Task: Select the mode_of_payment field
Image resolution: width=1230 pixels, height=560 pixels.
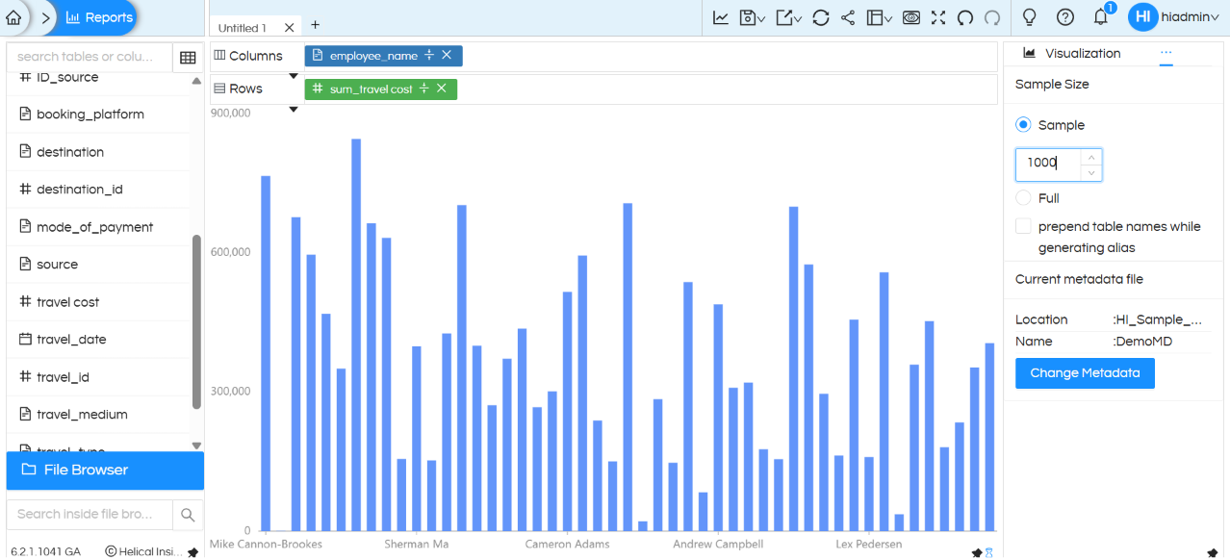Action: click(98, 227)
